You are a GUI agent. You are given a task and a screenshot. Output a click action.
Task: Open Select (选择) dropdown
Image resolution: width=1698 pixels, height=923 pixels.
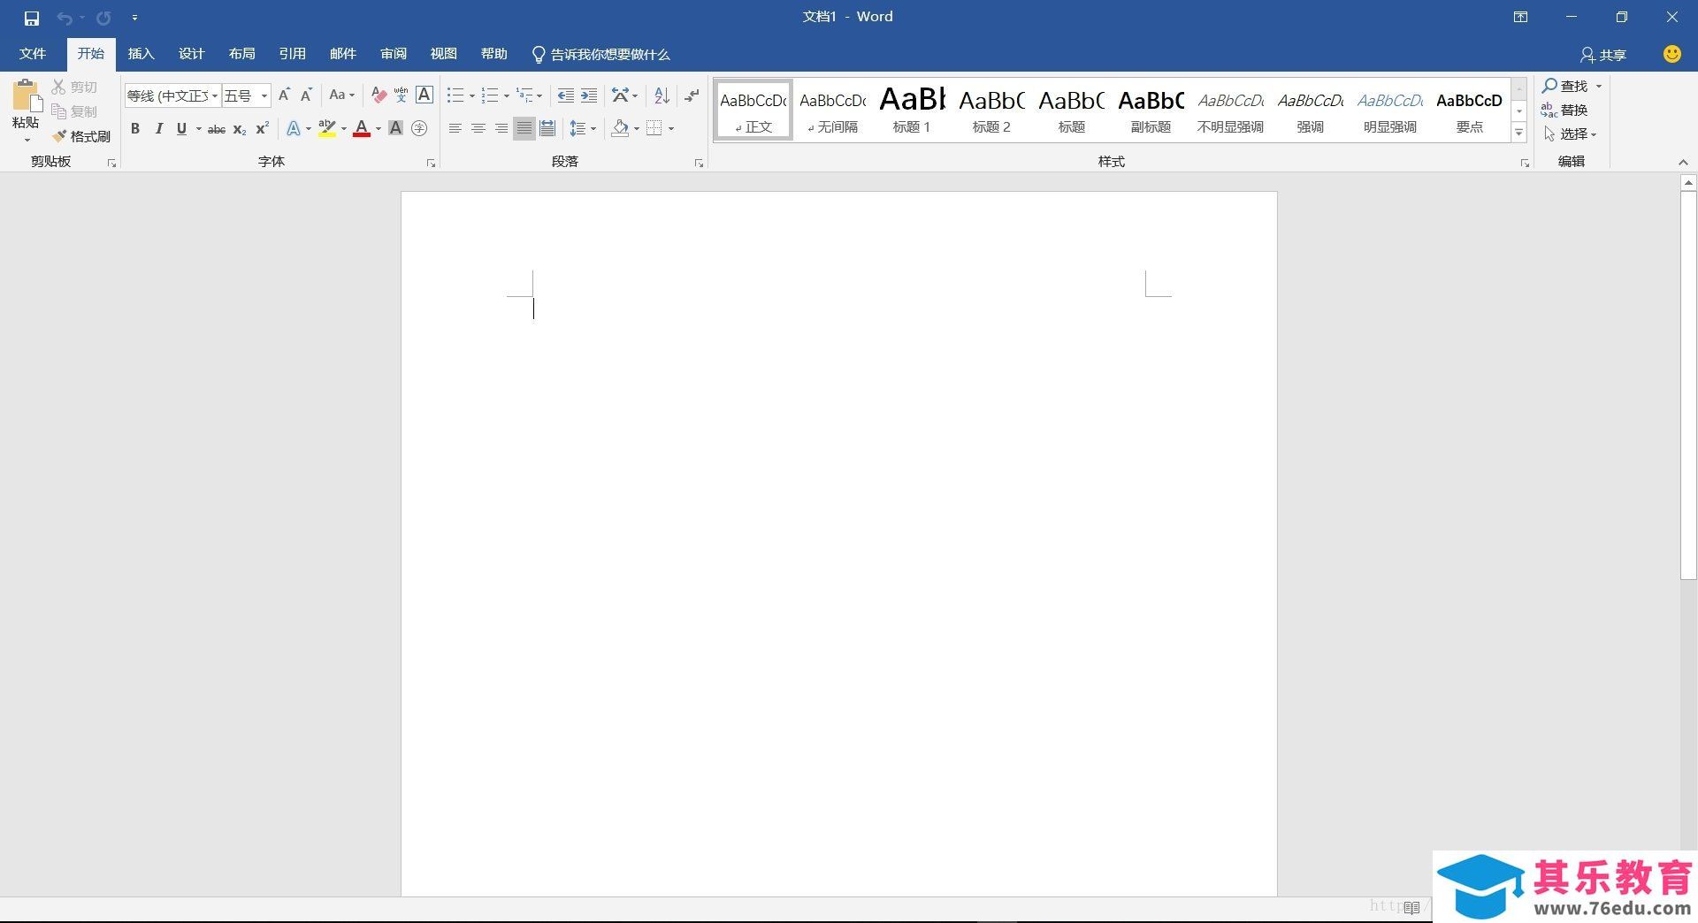(1571, 133)
